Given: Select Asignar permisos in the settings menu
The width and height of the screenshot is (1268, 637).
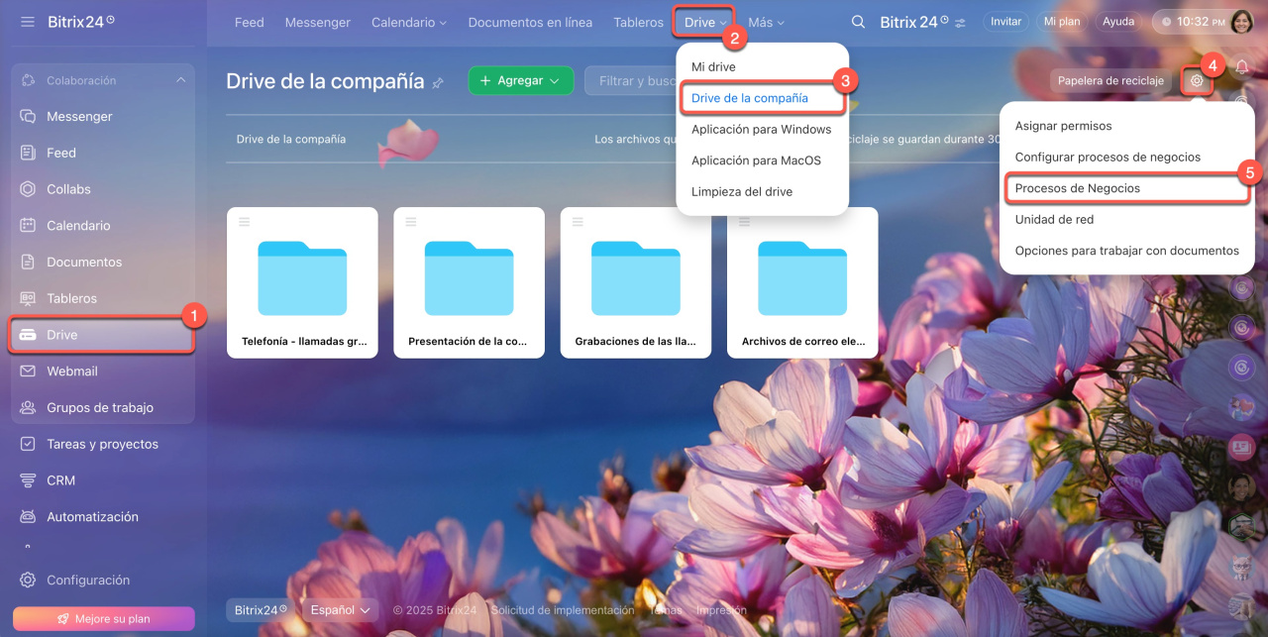Looking at the screenshot, I should click(x=1063, y=126).
